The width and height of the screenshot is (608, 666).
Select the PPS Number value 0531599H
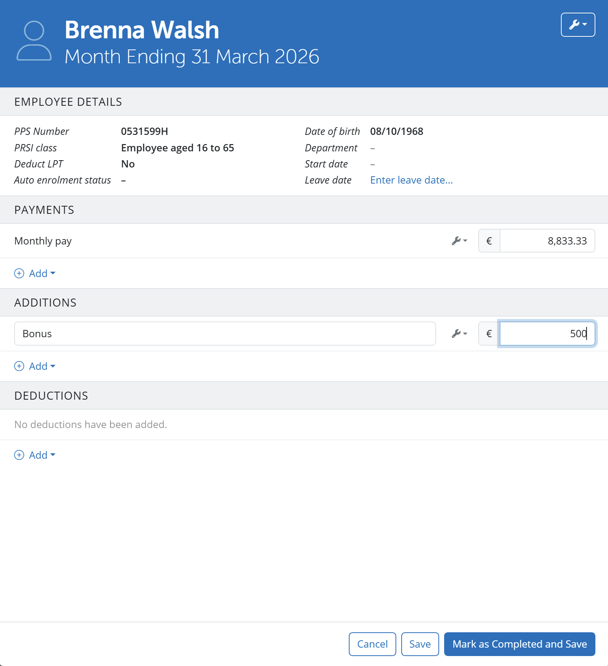tap(144, 131)
